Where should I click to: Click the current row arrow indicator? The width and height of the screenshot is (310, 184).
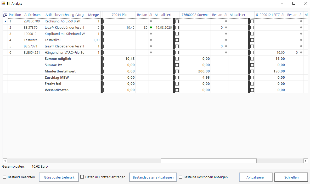pyautogui.click(x=5, y=21)
